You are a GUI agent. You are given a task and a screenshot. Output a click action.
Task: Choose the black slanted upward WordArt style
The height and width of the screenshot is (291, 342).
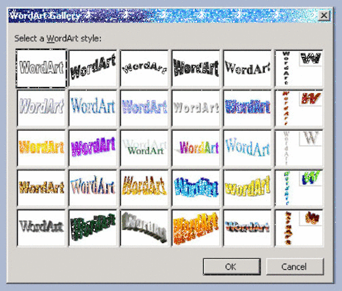click(x=93, y=68)
